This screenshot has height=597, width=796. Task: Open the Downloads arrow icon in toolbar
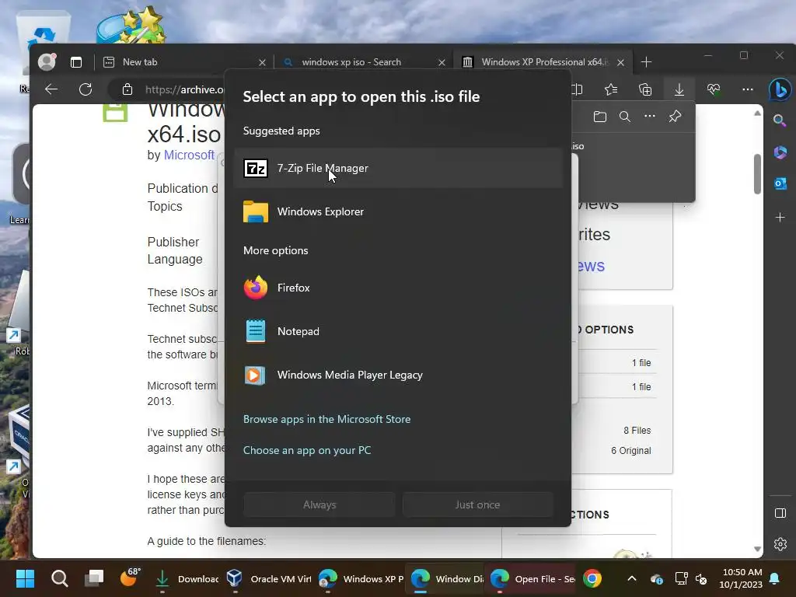[679, 90]
